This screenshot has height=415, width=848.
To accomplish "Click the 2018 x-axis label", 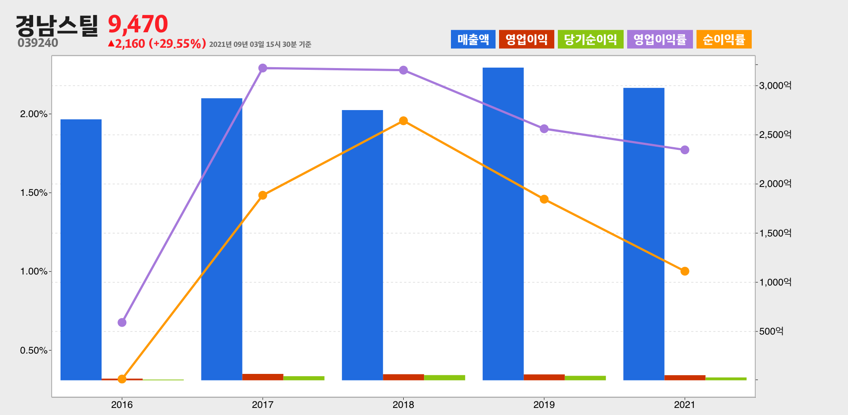I will [403, 405].
